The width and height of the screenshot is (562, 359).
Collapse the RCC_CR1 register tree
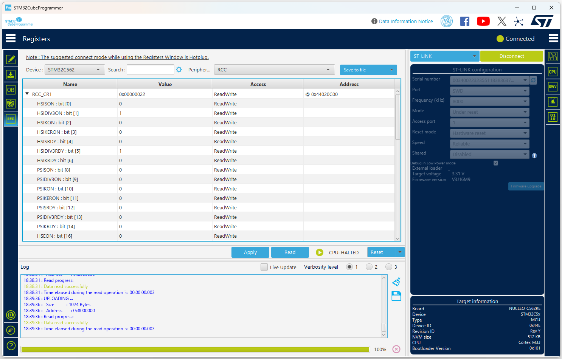click(27, 94)
